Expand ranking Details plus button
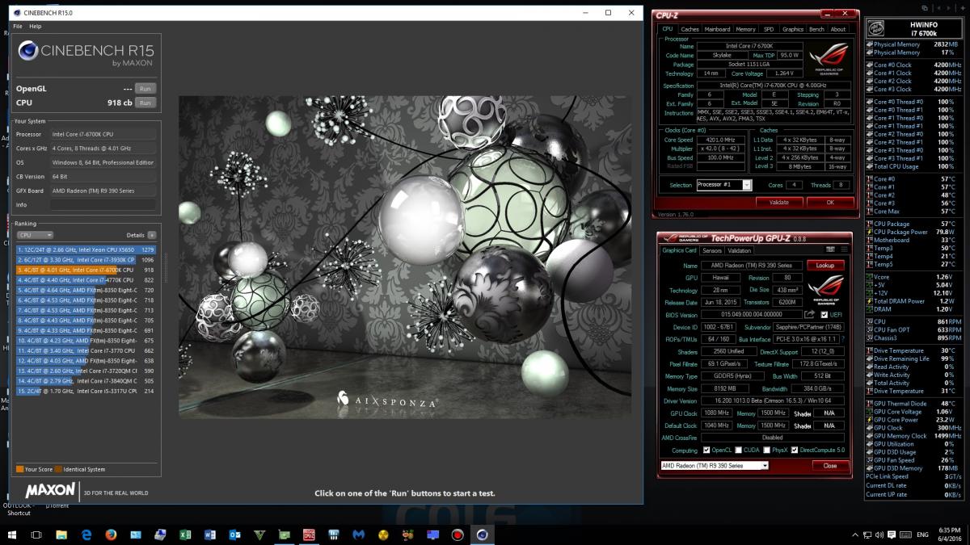Viewport: 970px width, 545px height. tap(151, 235)
